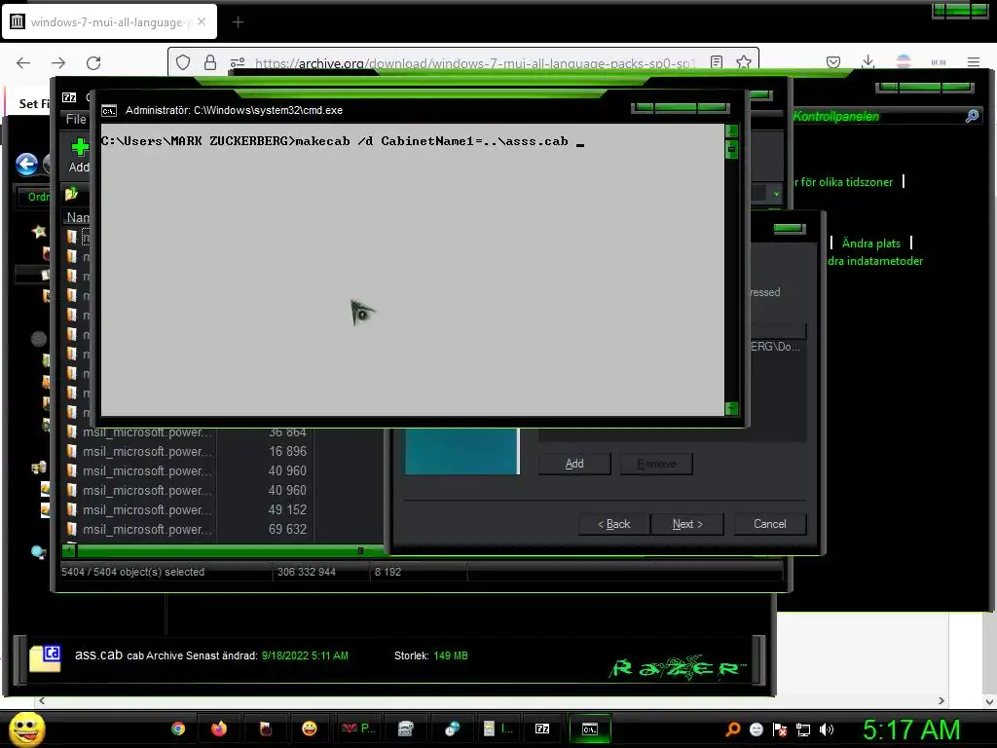Open a new Firefox tab
997x748 pixels.
(x=238, y=22)
